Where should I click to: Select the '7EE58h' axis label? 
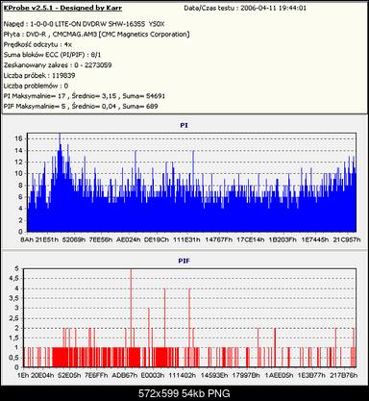pos(101,239)
